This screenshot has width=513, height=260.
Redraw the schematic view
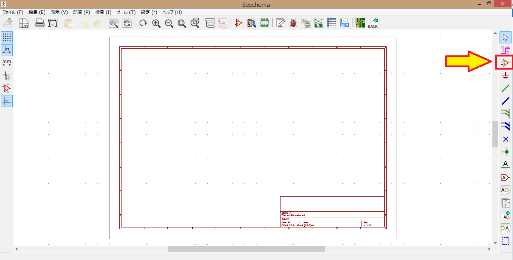click(x=143, y=23)
